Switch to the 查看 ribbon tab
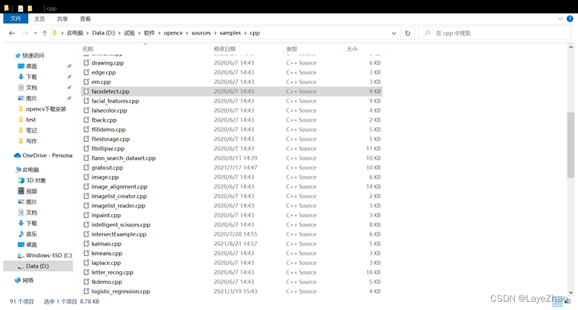The width and height of the screenshot is (578, 310). [85, 19]
